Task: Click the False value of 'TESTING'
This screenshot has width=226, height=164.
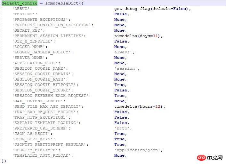Action: pyautogui.click(x=121, y=14)
